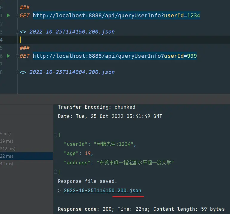Collapse the userId=1234 GET request block

[17, 16]
